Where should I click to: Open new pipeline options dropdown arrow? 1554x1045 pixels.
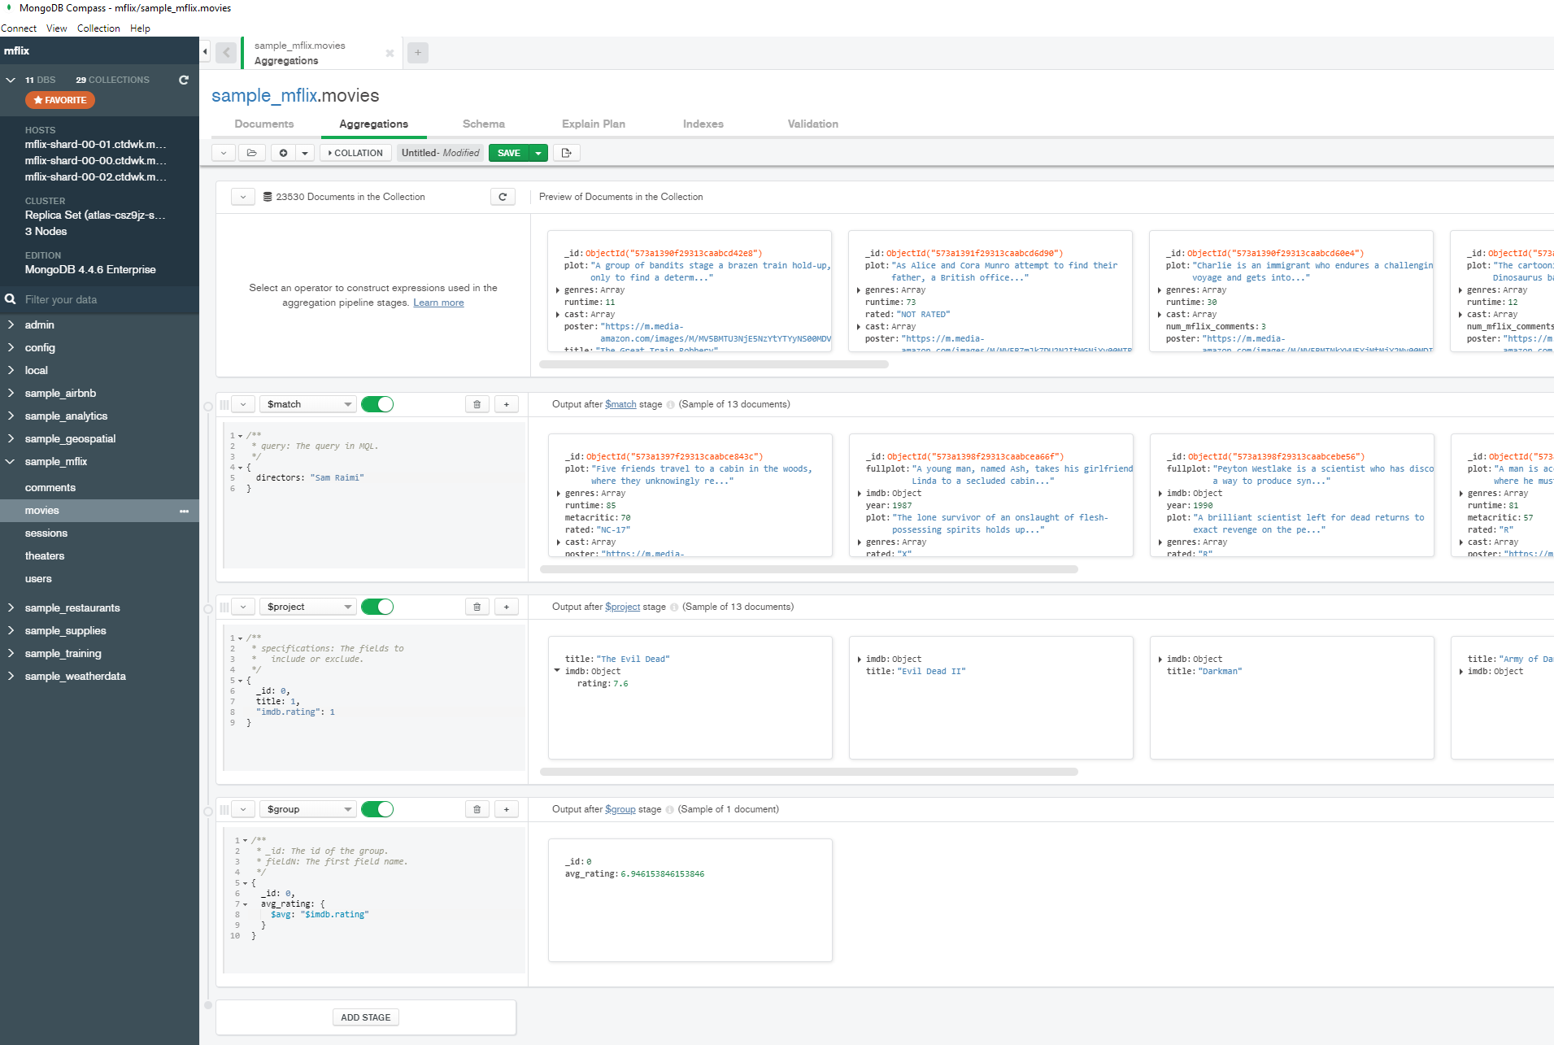coord(305,153)
